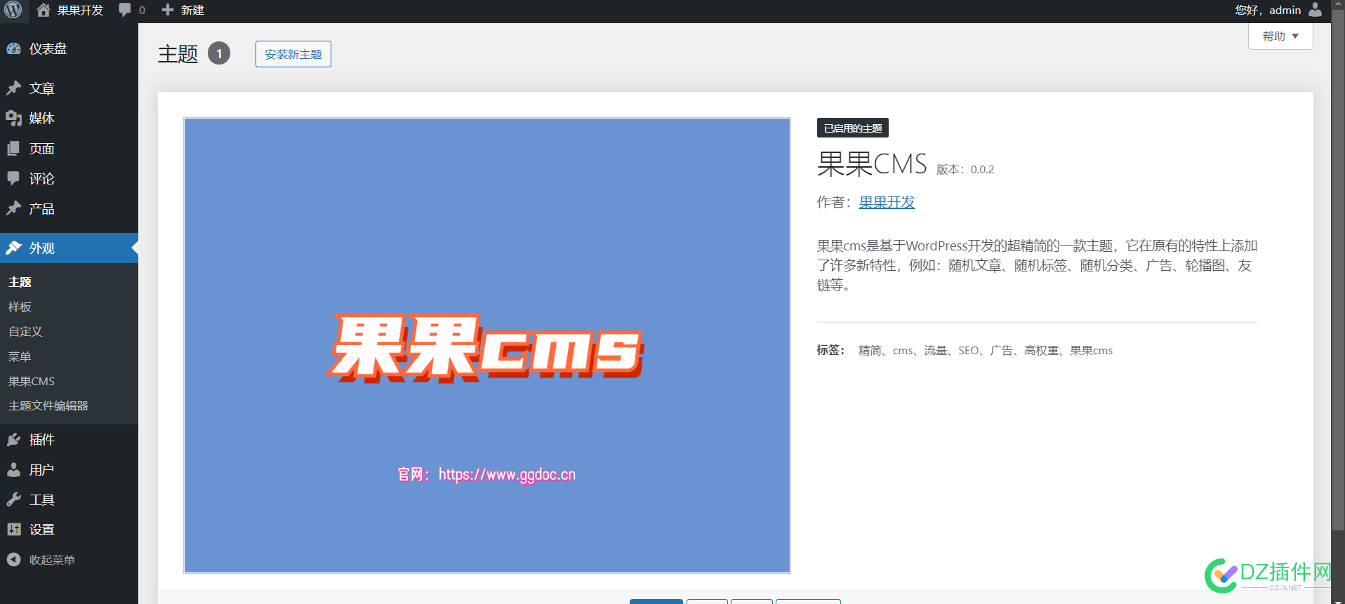Click the 已启用的主题 label
Screen dimensions: 1345x604
point(853,128)
